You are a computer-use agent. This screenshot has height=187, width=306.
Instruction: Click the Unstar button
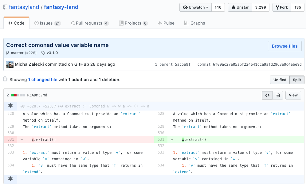click(240, 7)
